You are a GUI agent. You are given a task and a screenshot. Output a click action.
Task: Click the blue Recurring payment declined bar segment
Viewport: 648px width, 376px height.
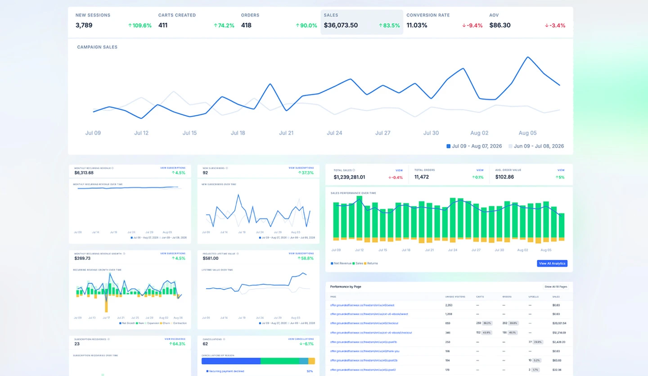pos(231,361)
